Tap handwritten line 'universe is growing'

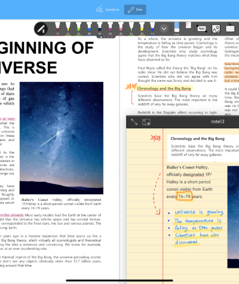[198, 212]
